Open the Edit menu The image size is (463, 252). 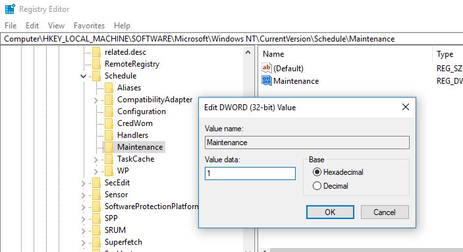click(32, 26)
